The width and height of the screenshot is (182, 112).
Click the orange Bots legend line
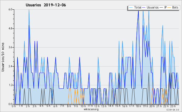pyautogui.click(x=169, y=8)
